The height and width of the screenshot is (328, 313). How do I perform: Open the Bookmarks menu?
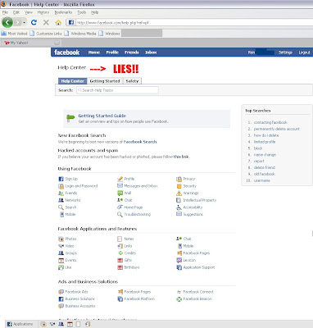point(63,12)
